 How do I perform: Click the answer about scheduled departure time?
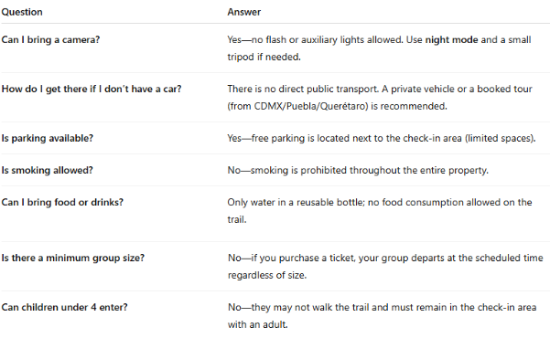[385, 267]
